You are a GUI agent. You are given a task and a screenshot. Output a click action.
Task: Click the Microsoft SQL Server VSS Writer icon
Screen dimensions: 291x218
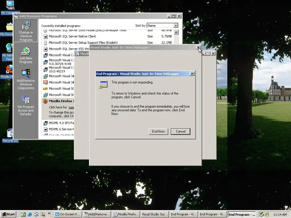point(45,49)
